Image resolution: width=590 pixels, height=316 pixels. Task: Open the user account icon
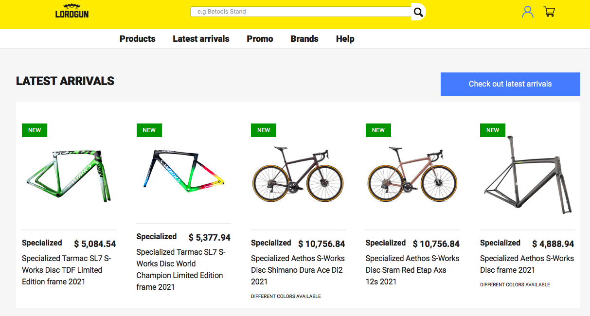point(527,12)
